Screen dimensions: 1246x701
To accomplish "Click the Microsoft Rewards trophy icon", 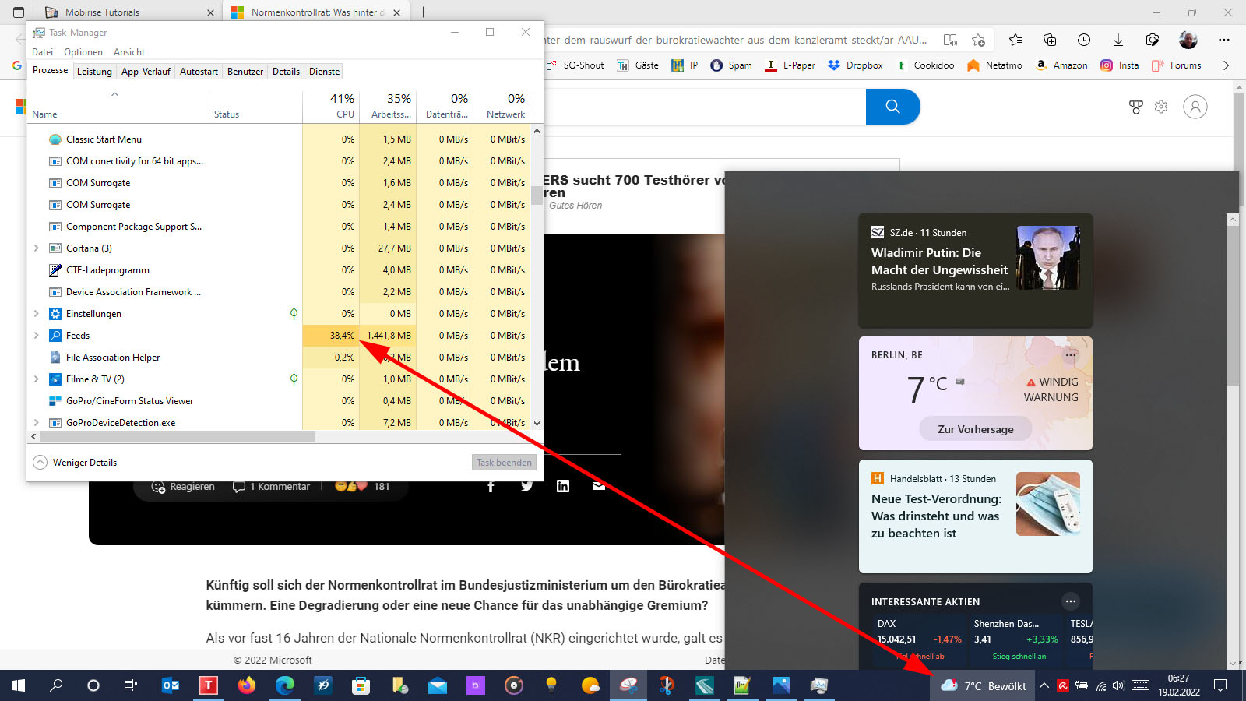I will point(1135,107).
